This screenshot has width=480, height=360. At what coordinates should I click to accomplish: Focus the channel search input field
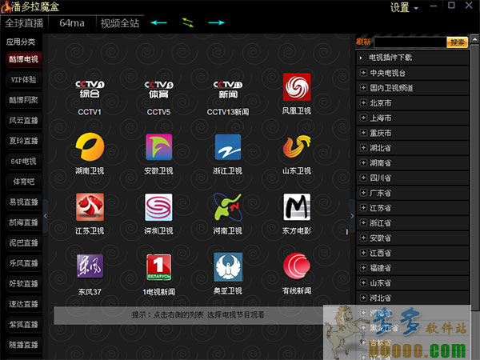coord(410,42)
